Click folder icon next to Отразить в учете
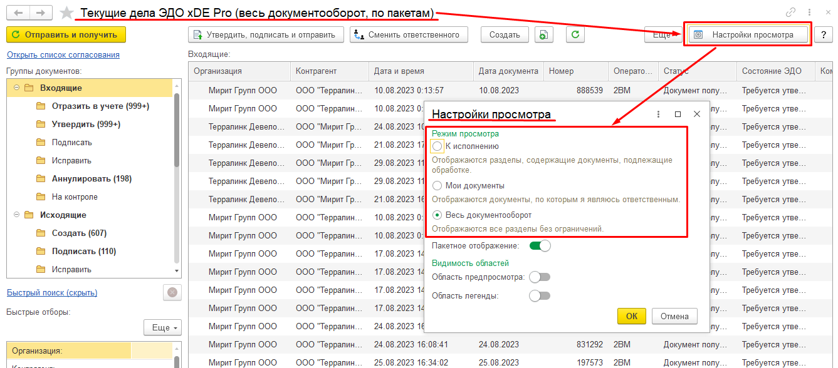This screenshot has width=838, height=368. coord(41,106)
